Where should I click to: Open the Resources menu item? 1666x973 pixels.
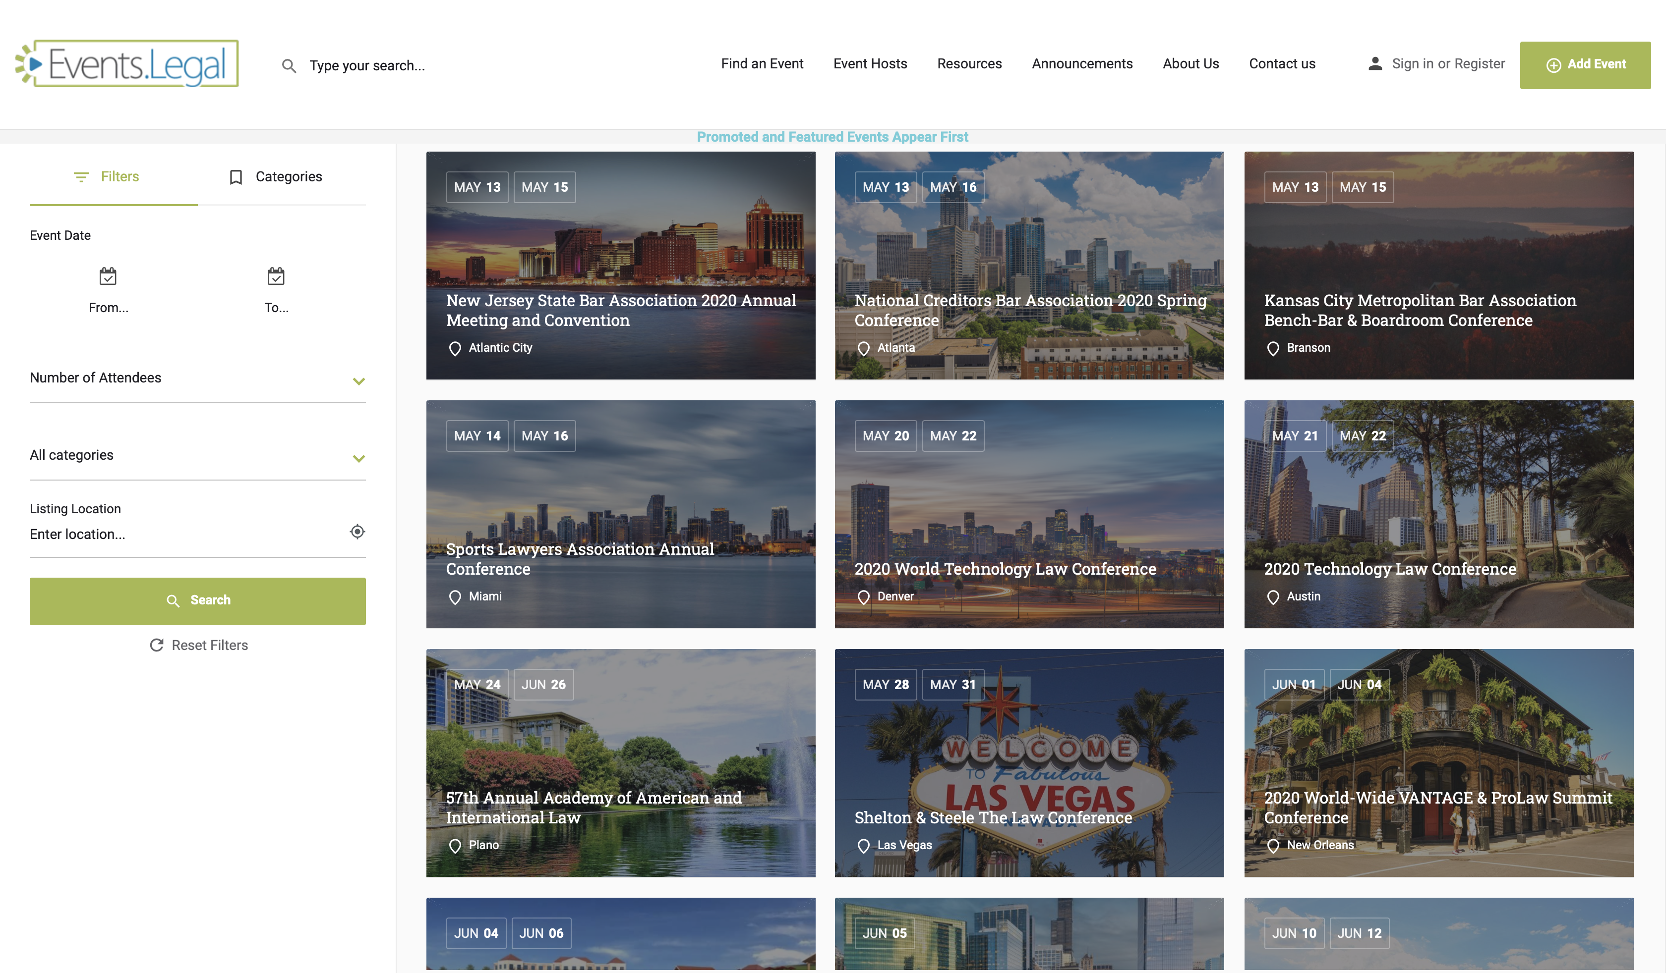(969, 63)
